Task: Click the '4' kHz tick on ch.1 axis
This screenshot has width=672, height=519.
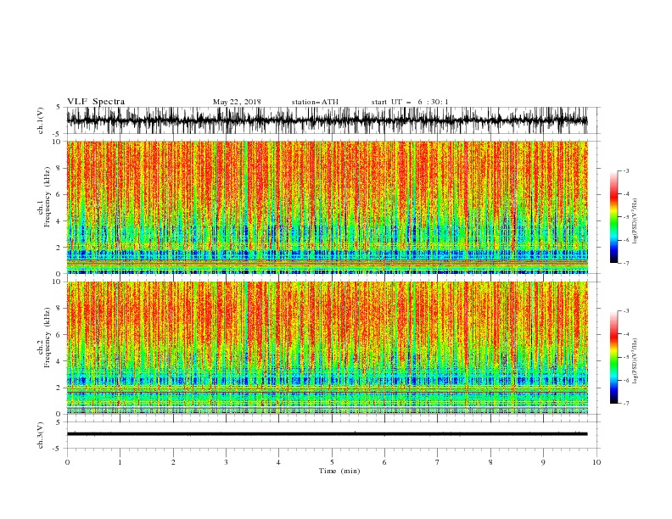Action: pos(59,221)
